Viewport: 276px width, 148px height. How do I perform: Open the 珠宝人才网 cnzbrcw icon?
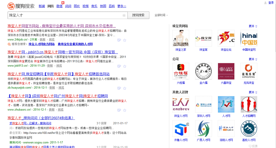(181, 104)
